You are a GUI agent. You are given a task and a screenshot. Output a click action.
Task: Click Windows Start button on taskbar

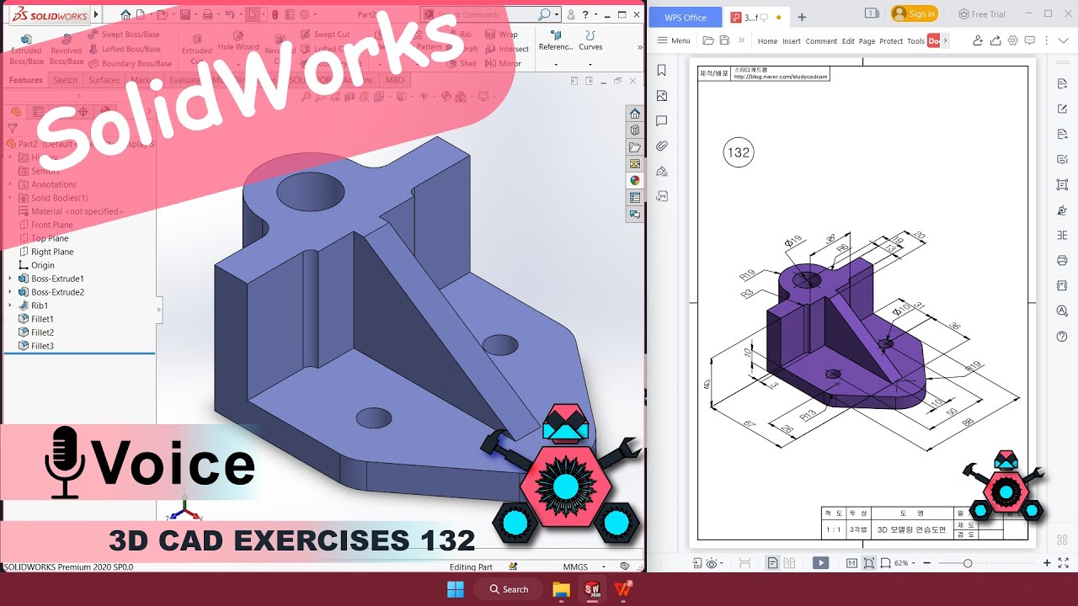tap(455, 589)
